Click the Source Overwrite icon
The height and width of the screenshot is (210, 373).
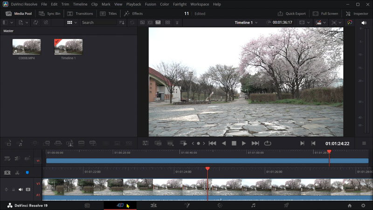click(93, 143)
